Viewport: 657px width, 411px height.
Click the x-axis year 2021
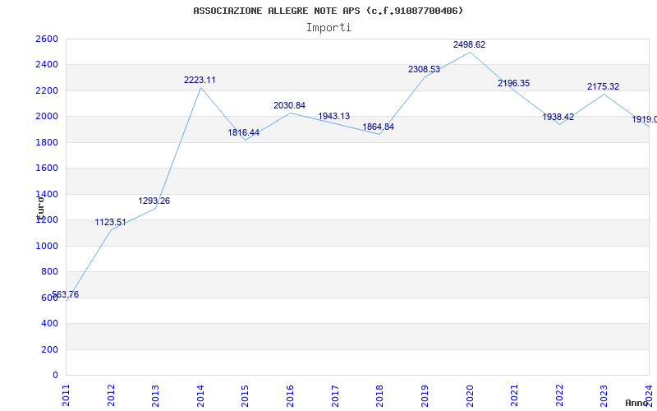click(x=514, y=395)
